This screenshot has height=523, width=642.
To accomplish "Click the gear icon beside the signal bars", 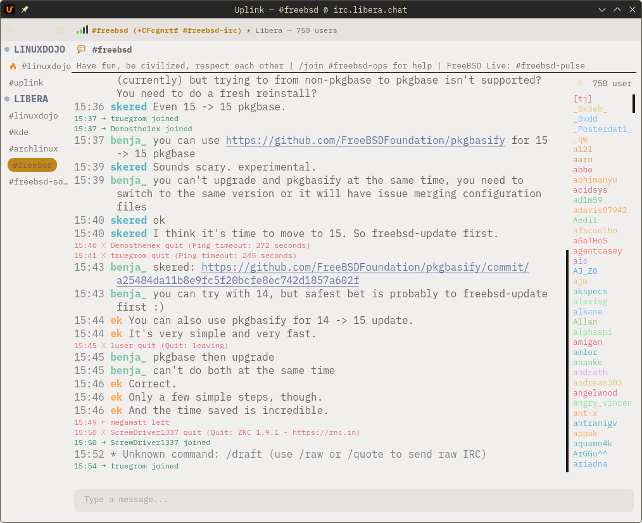I will 60,30.
